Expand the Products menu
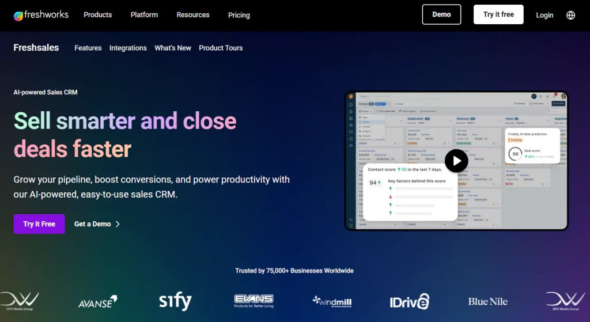The height and width of the screenshot is (322, 590). (x=98, y=15)
